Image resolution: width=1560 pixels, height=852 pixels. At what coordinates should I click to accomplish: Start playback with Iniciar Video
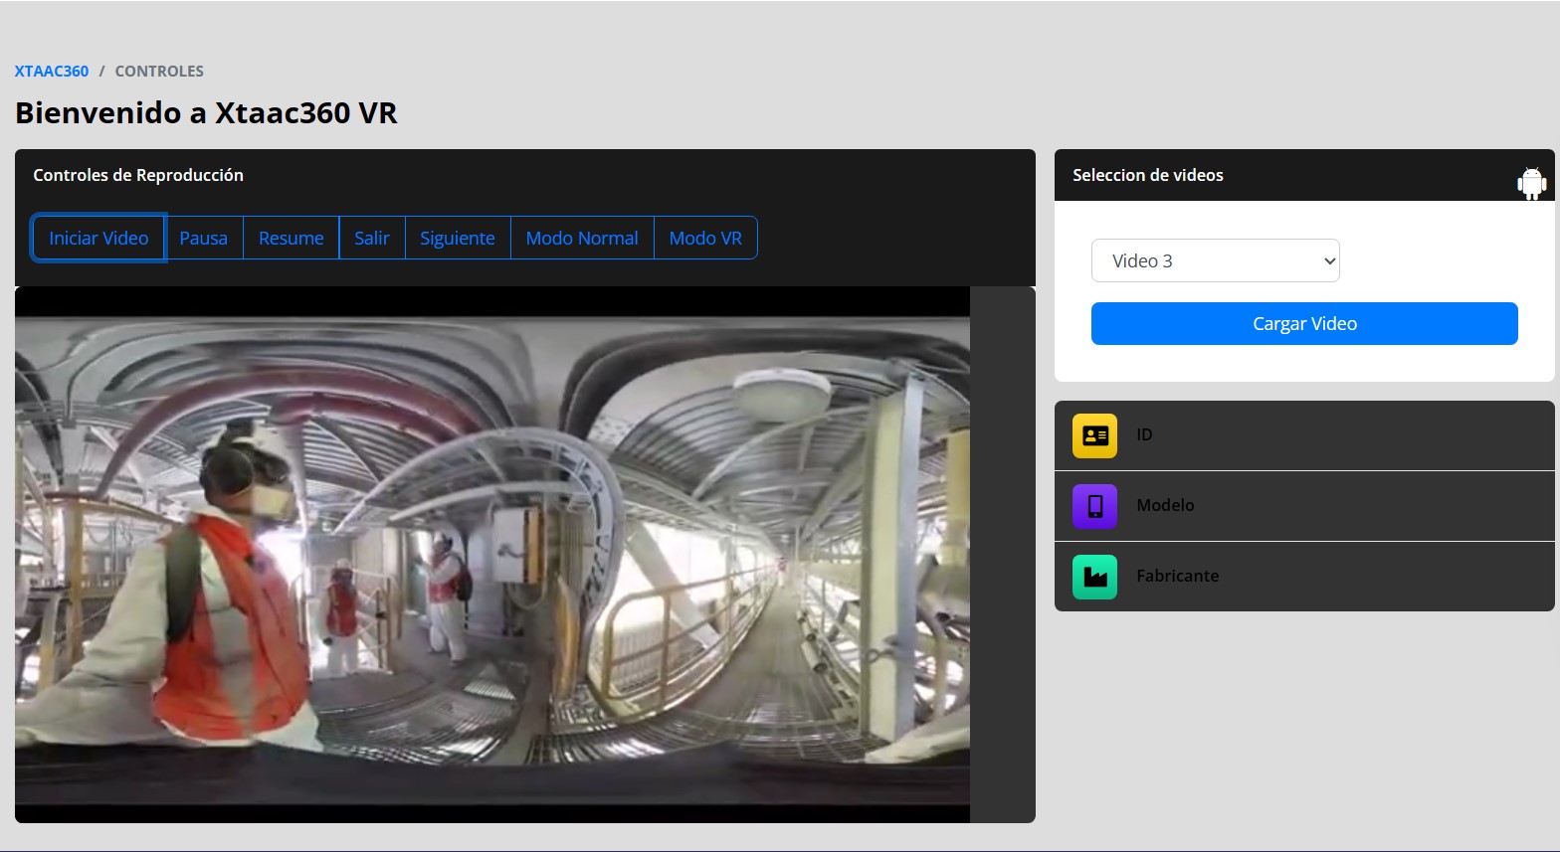click(x=98, y=239)
